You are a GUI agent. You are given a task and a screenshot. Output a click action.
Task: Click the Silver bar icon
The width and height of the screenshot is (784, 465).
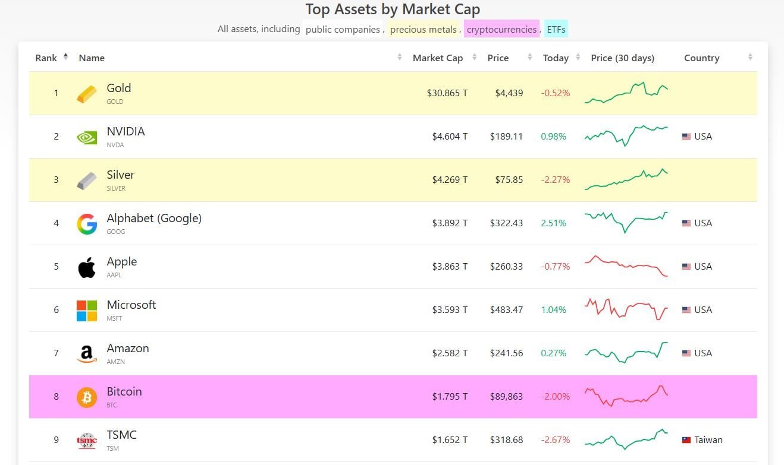[86, 181]
